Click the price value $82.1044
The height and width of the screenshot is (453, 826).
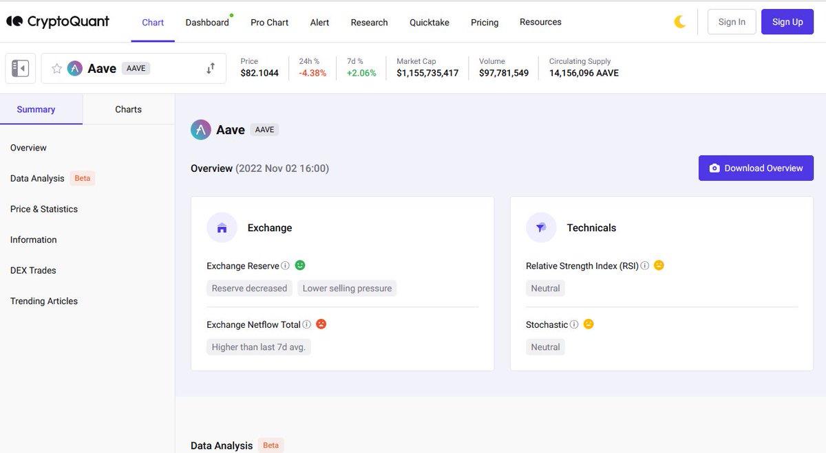260,73
